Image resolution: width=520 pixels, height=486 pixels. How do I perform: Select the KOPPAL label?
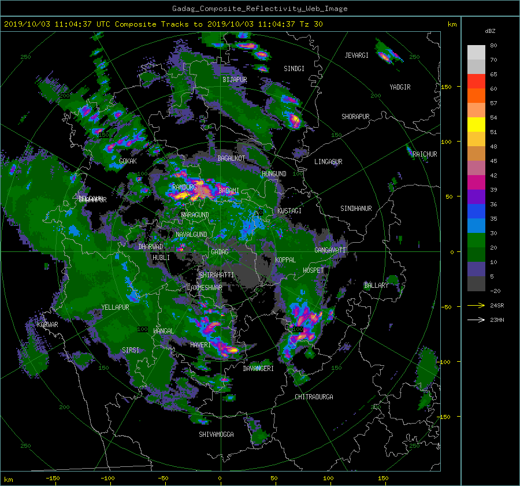[x=285, y=260]
